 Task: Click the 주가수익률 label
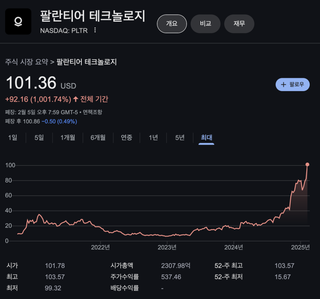[125, 277]
